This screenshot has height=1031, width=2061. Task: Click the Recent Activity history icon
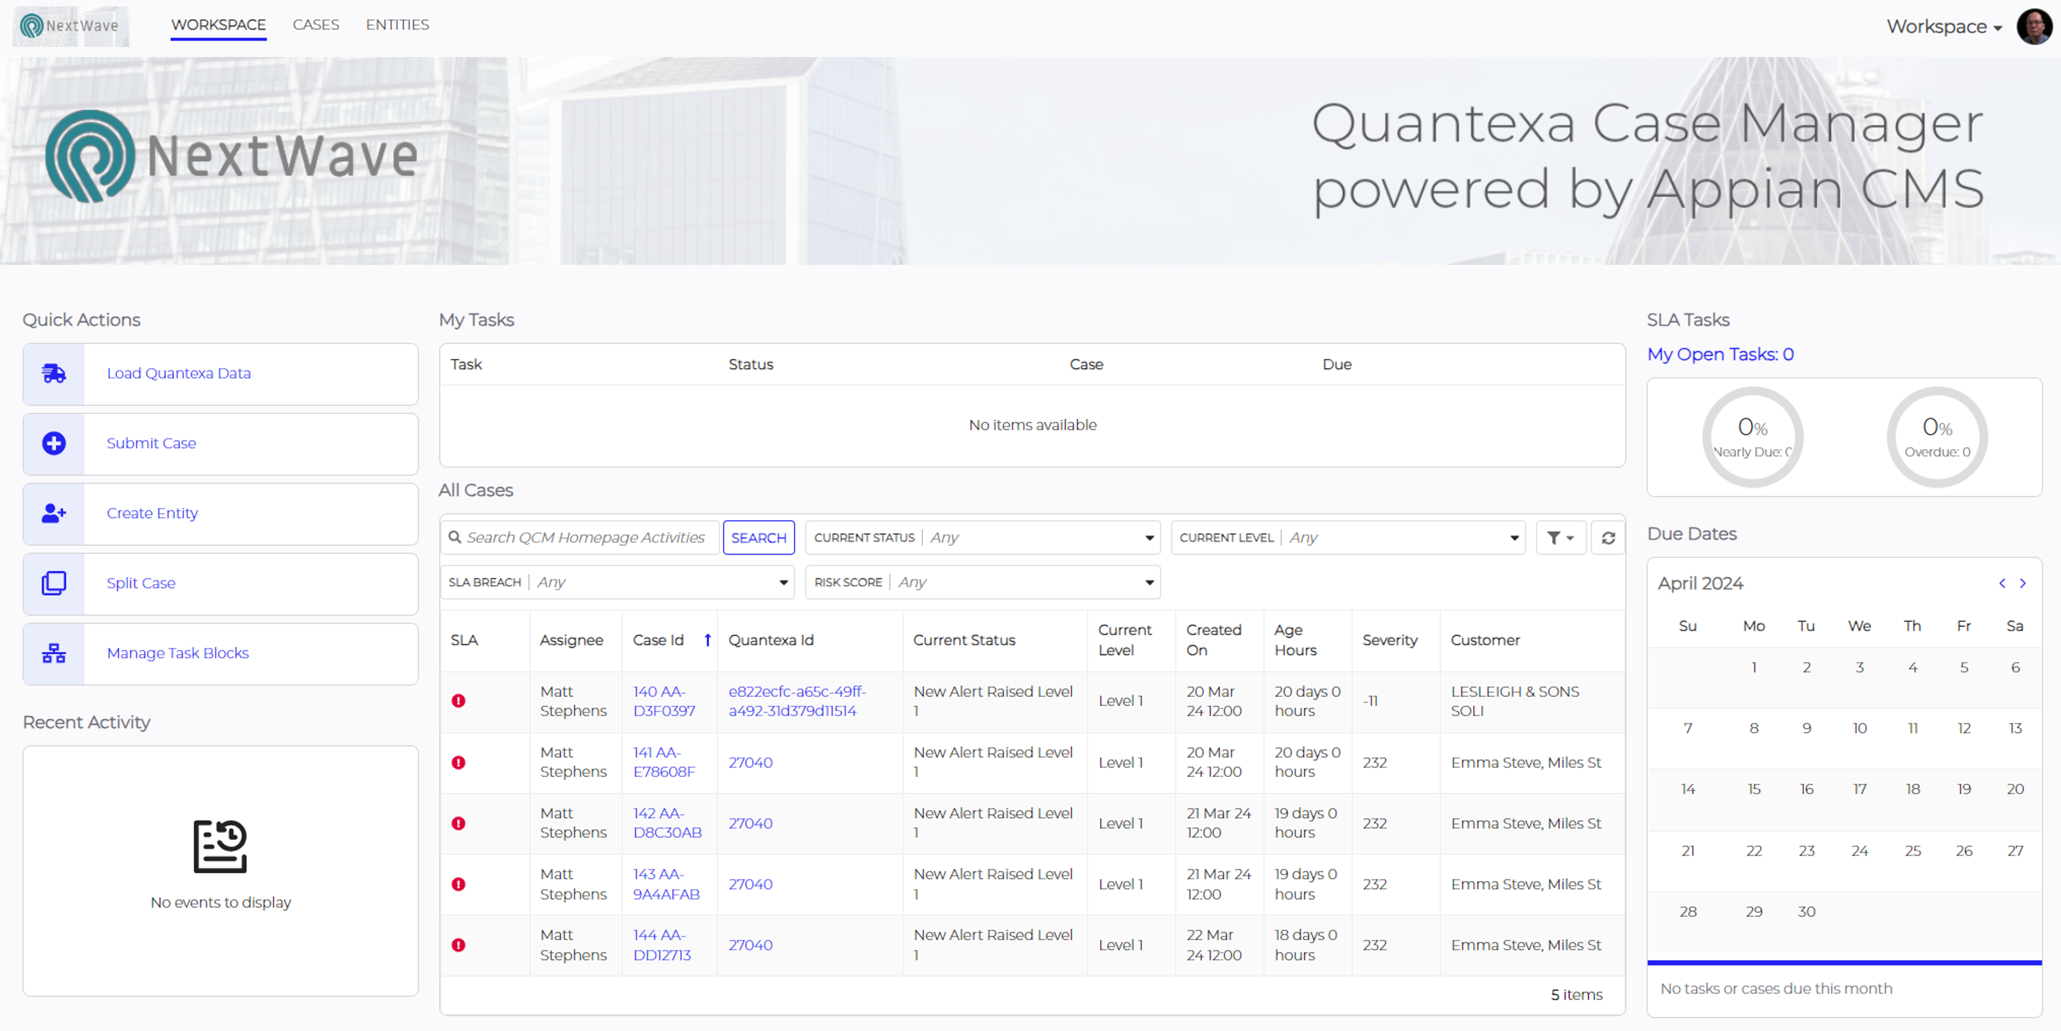click(x=220, y=846)
